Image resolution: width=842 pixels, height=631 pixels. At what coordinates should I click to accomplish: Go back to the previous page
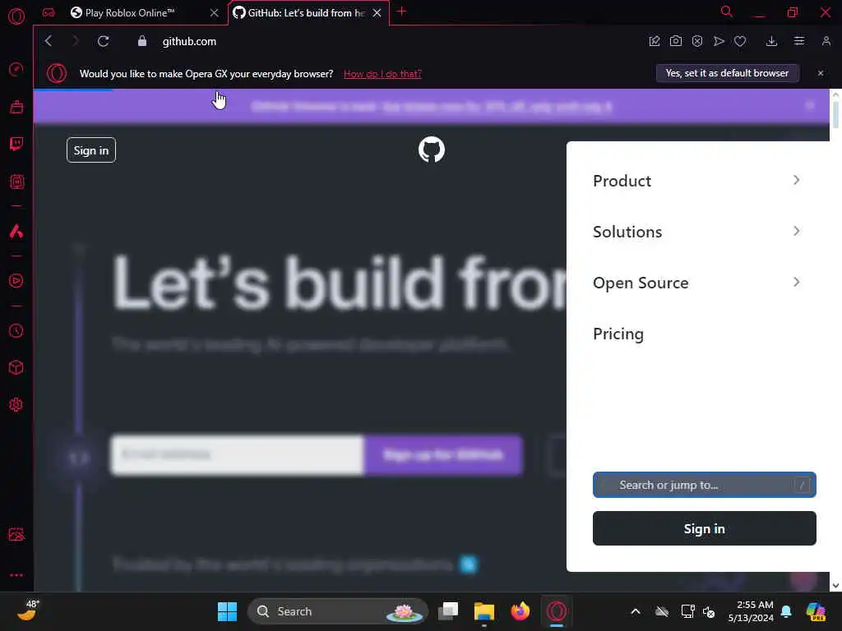49,41
